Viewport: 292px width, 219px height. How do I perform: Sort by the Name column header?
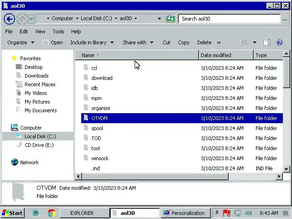click(x=137, y=55)
